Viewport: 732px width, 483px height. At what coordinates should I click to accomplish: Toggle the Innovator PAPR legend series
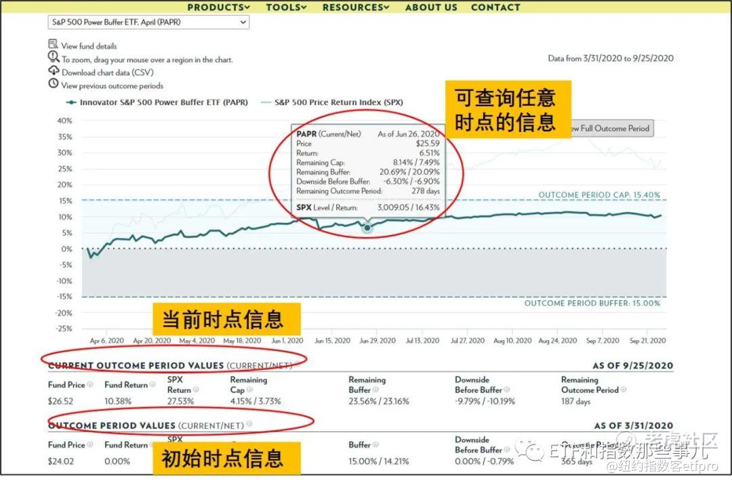pos(157,102)
